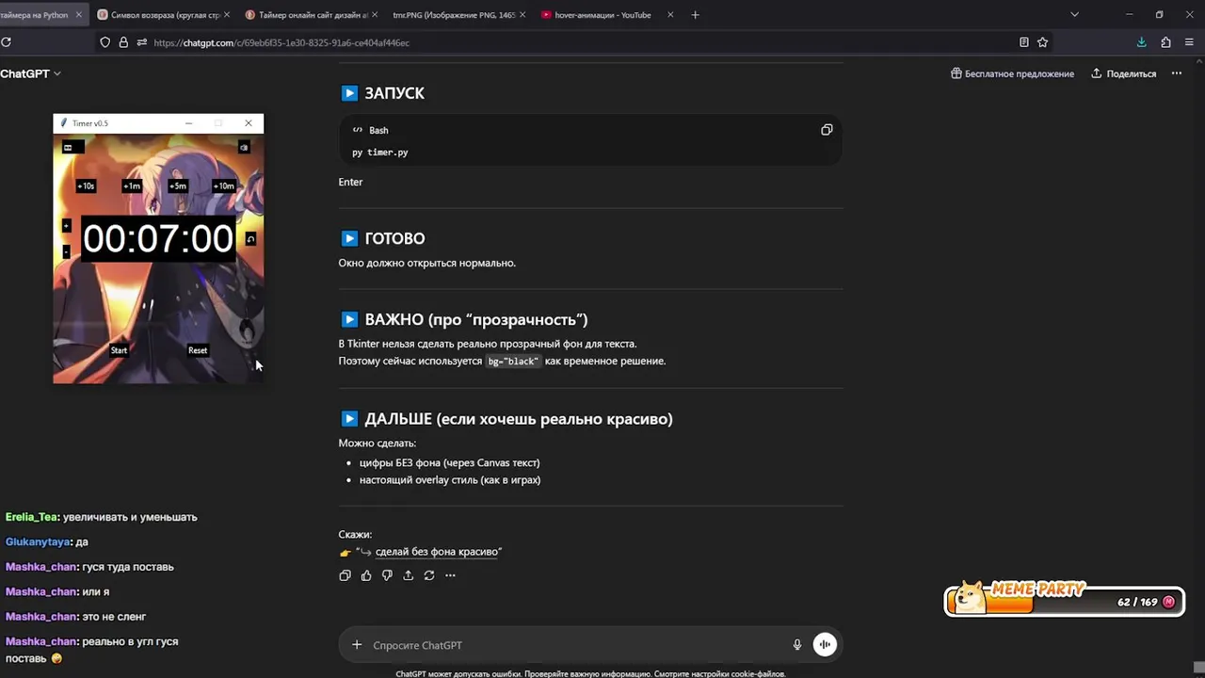Click the thumbs-up icon under the response
The height and width of the screenshot is (678, 1205).
366,575
